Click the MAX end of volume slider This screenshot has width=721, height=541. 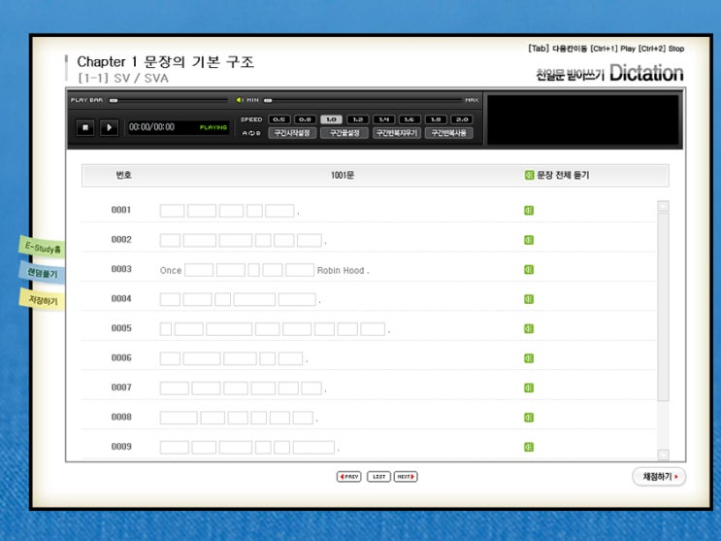[x=472, y=100]
